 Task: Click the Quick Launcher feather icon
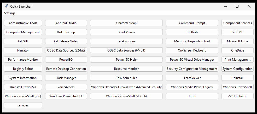coord(6,6)
